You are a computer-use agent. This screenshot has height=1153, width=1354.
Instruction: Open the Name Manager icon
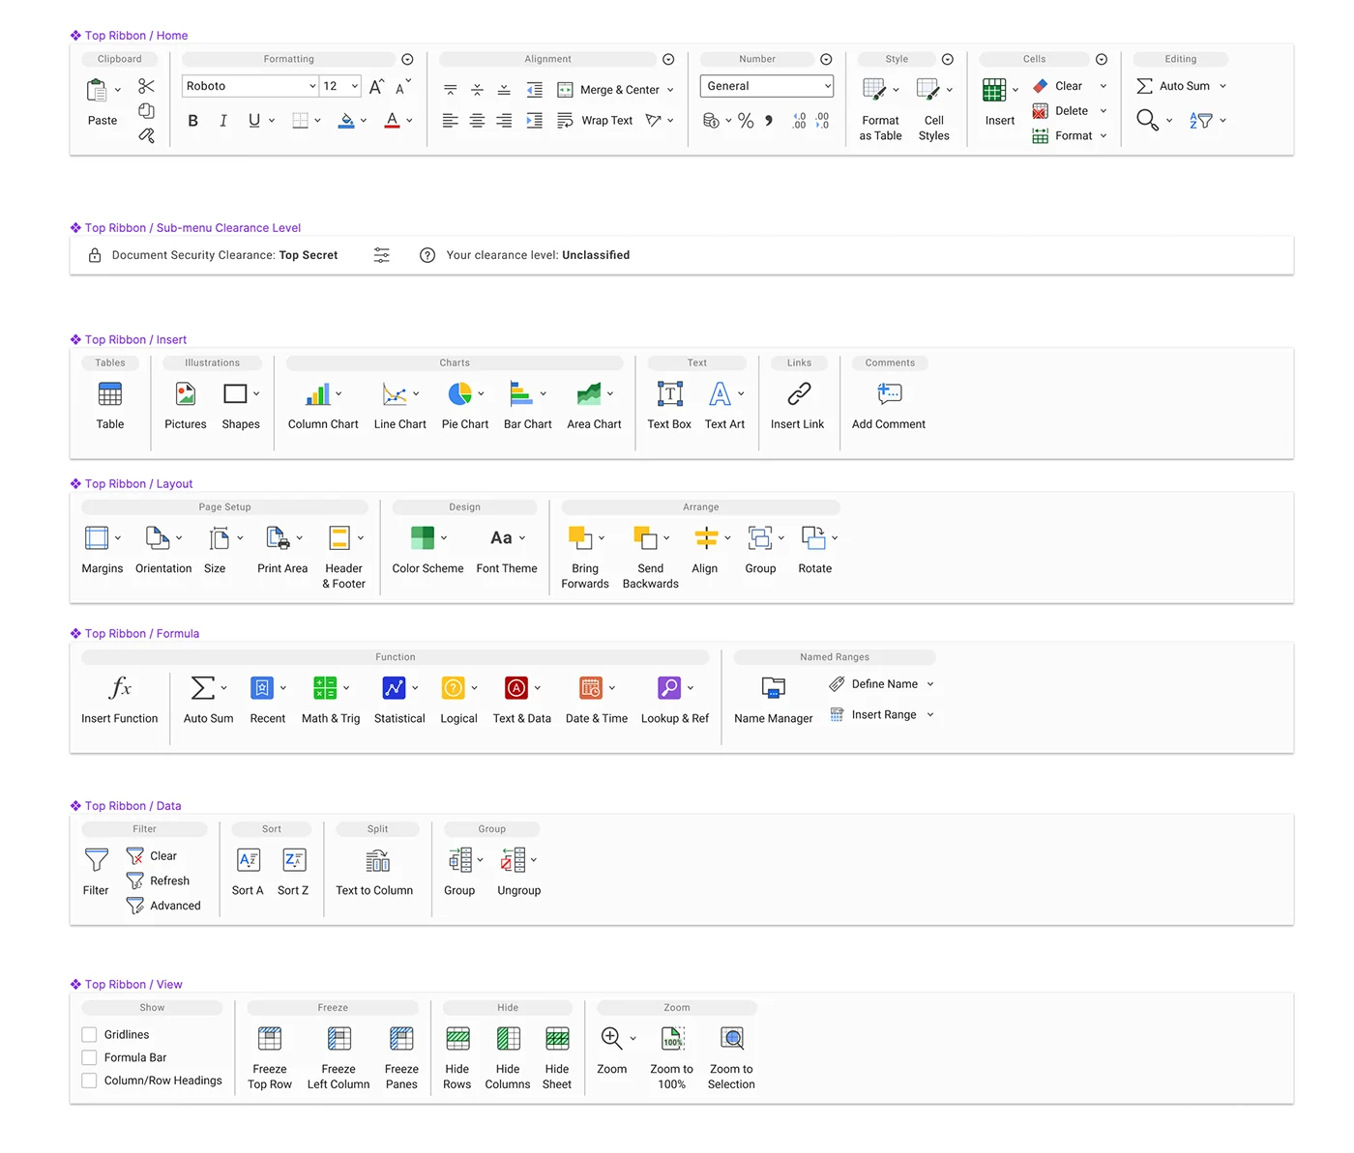(x=773, y=687)
